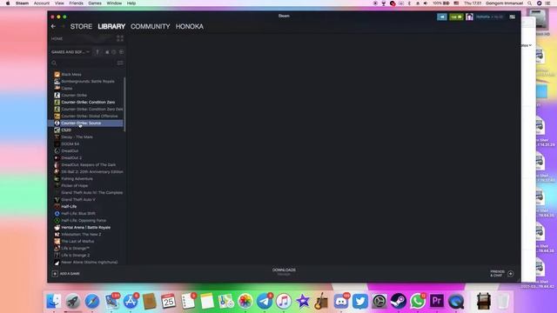
Task: Open Discord from the dock
Action: coord(341,302)
